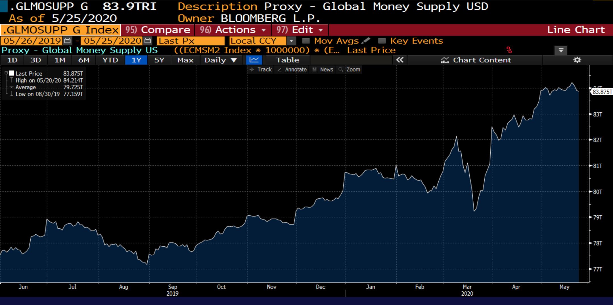The image size is (613, 305).
Task: Toggle the Last Price legend white square
Action: (11, 73)
